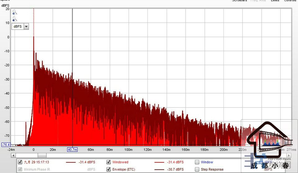Click the dark red Envelope (ETC) line sample
Screen dimensions: 298x173
pos(159,169)
